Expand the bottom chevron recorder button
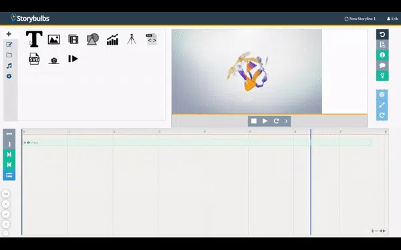 [6, 233]
